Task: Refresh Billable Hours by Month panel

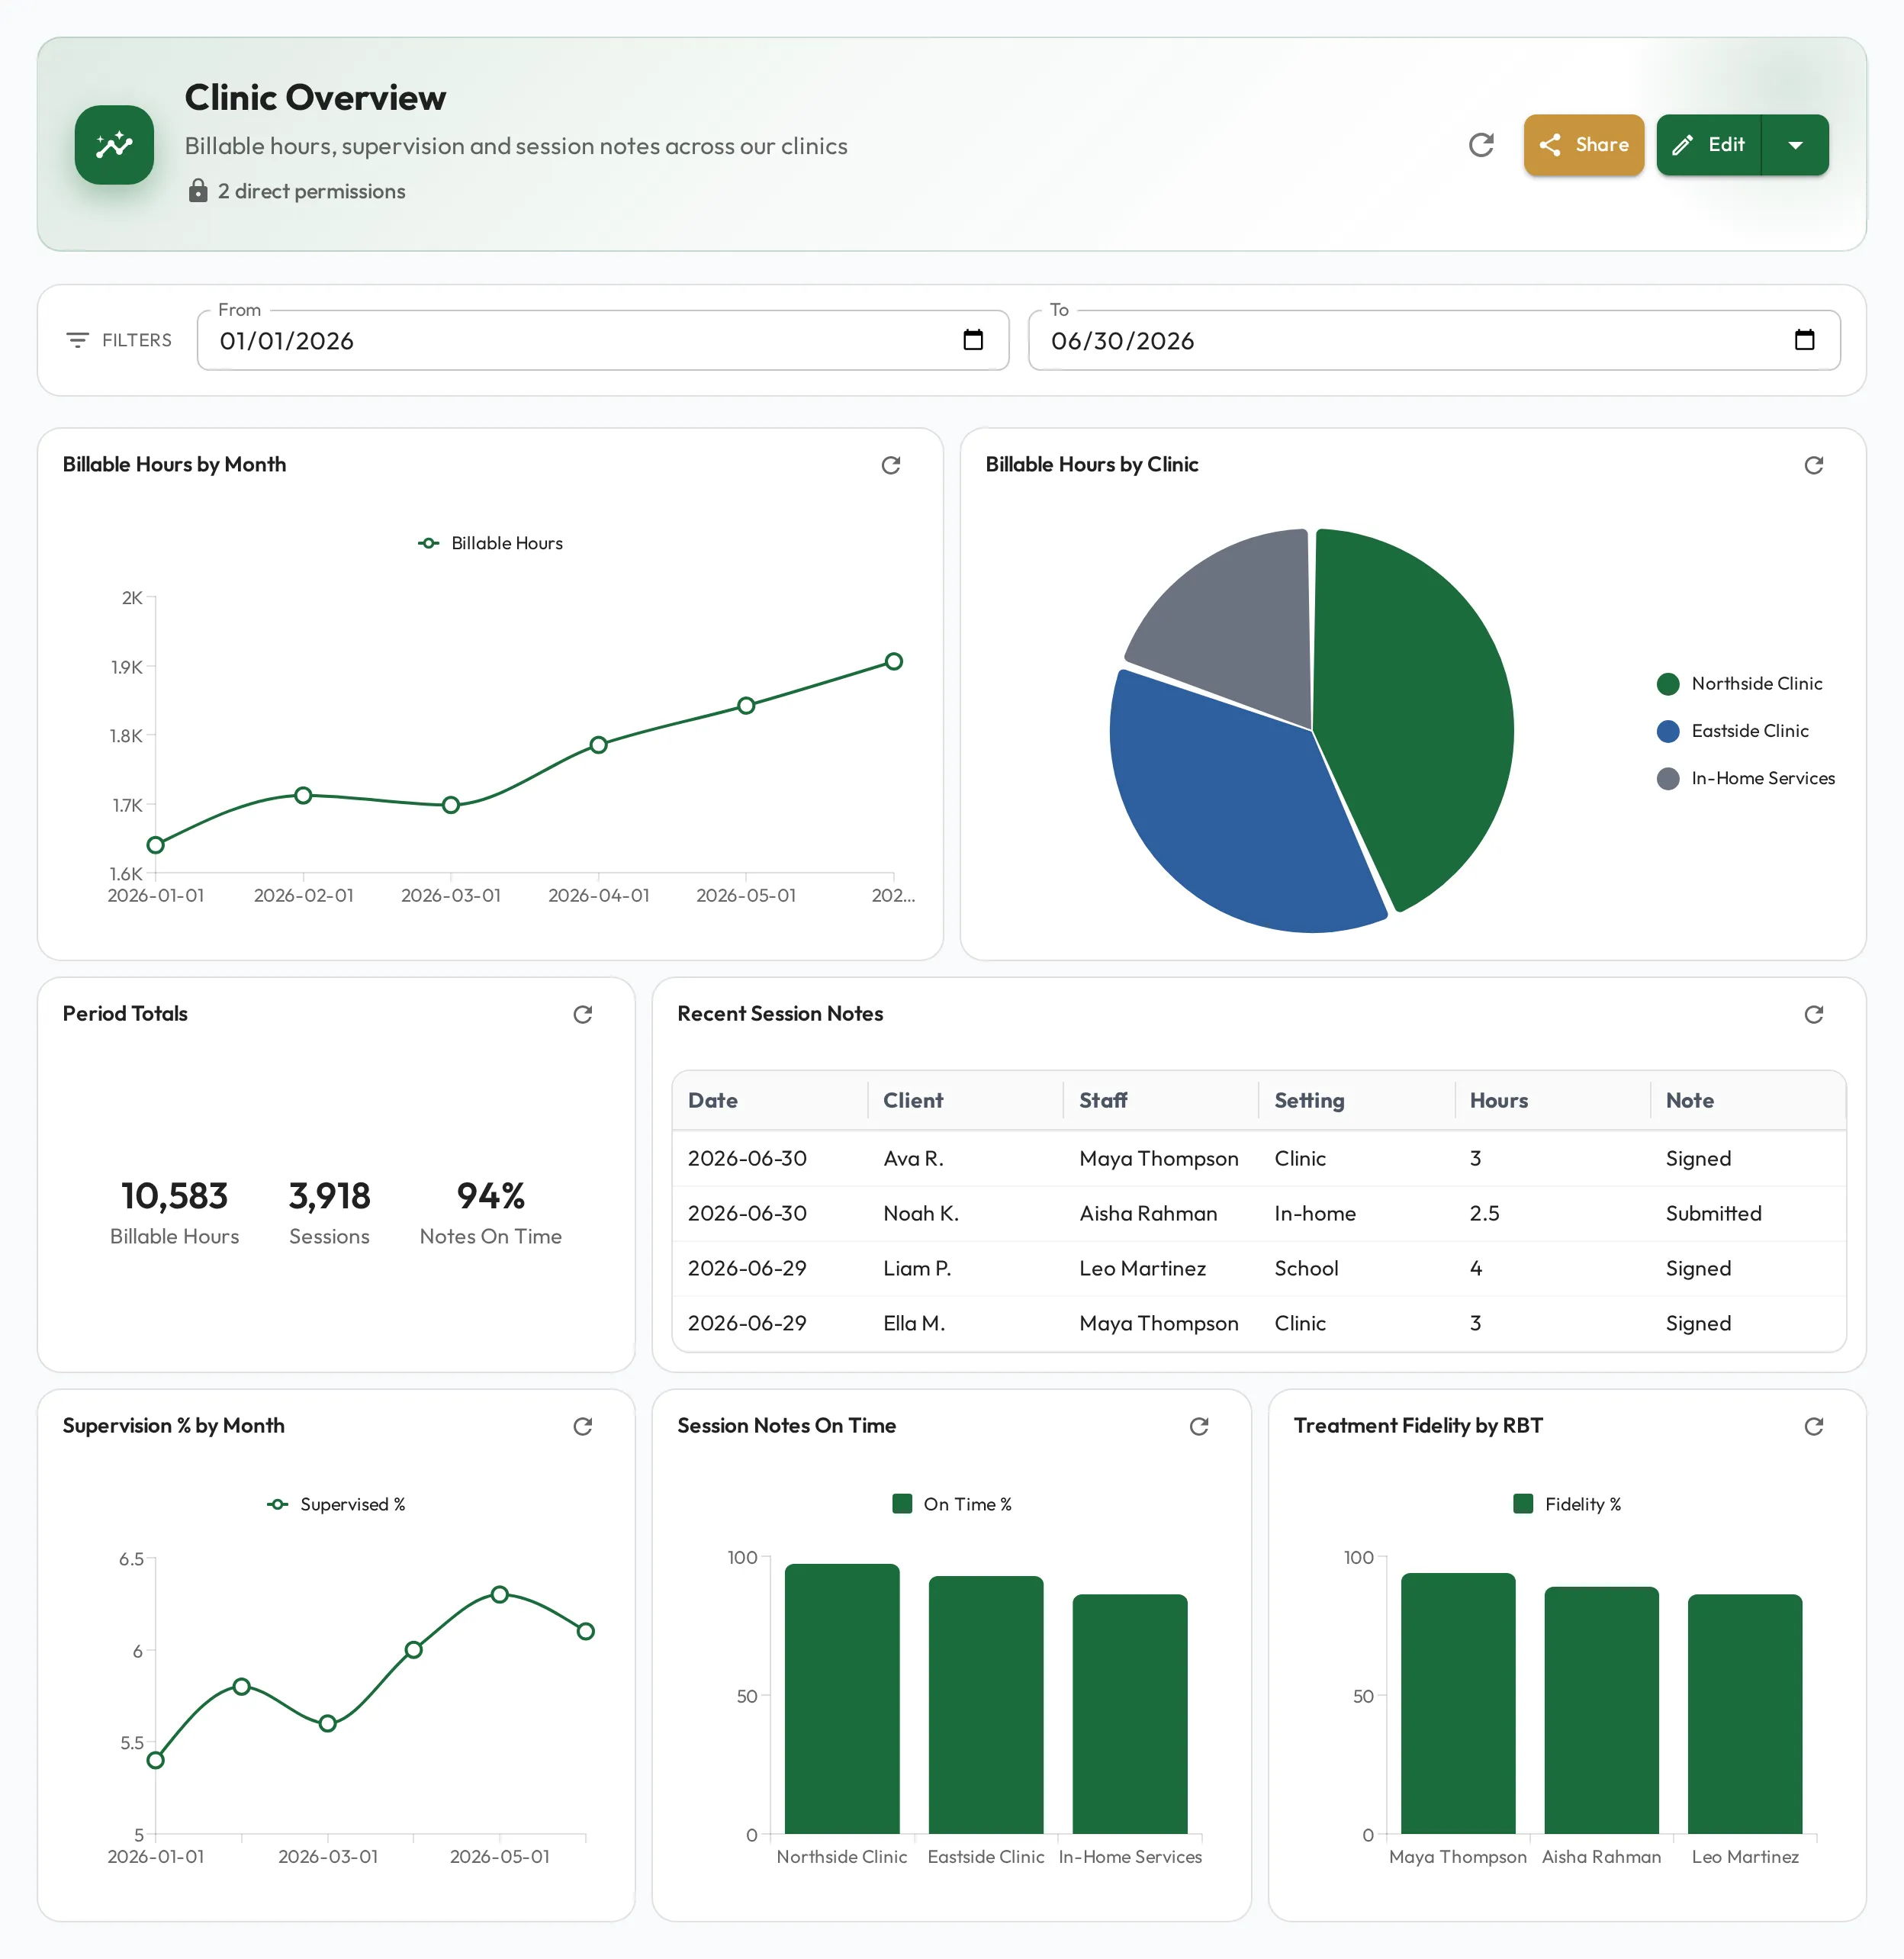Action: 891,465
